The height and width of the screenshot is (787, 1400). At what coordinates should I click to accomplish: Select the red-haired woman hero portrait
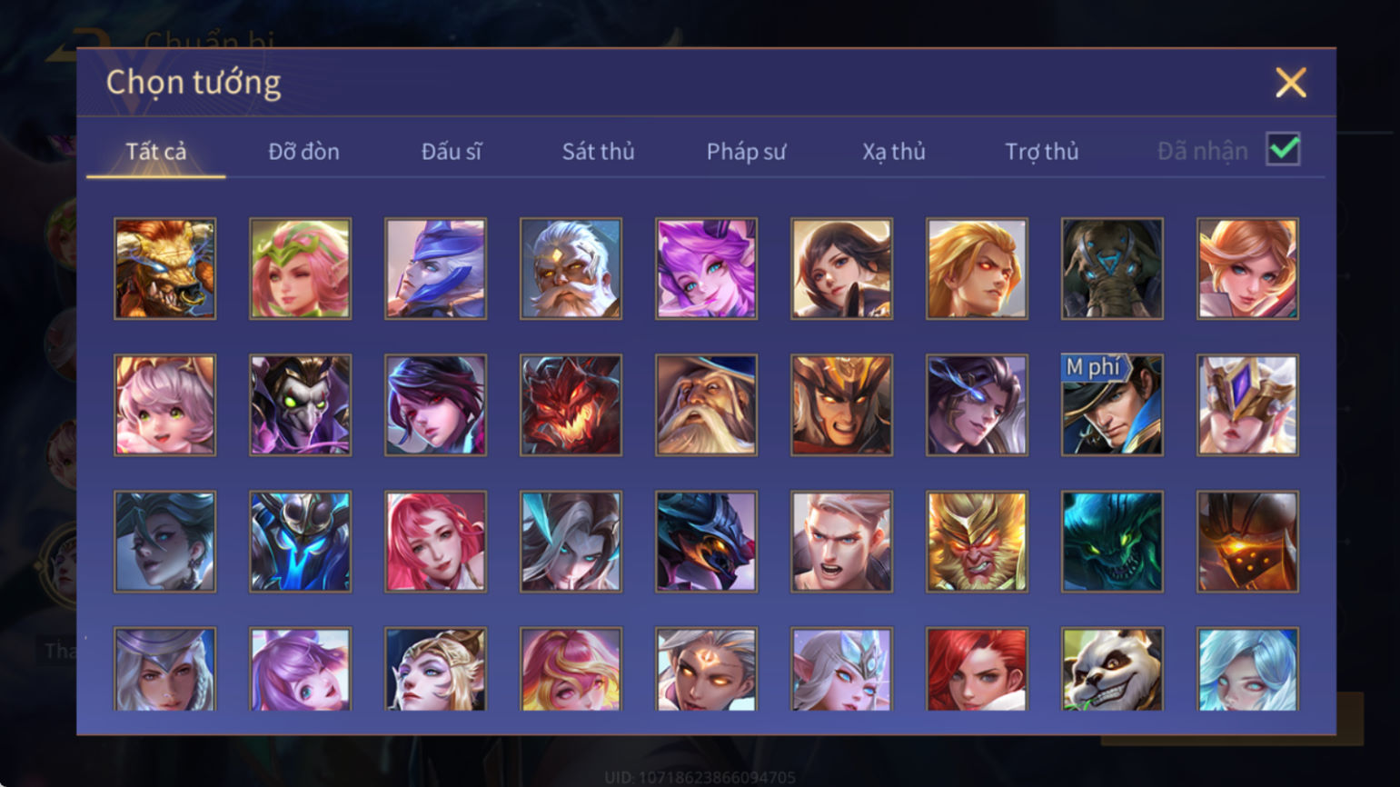977,669
